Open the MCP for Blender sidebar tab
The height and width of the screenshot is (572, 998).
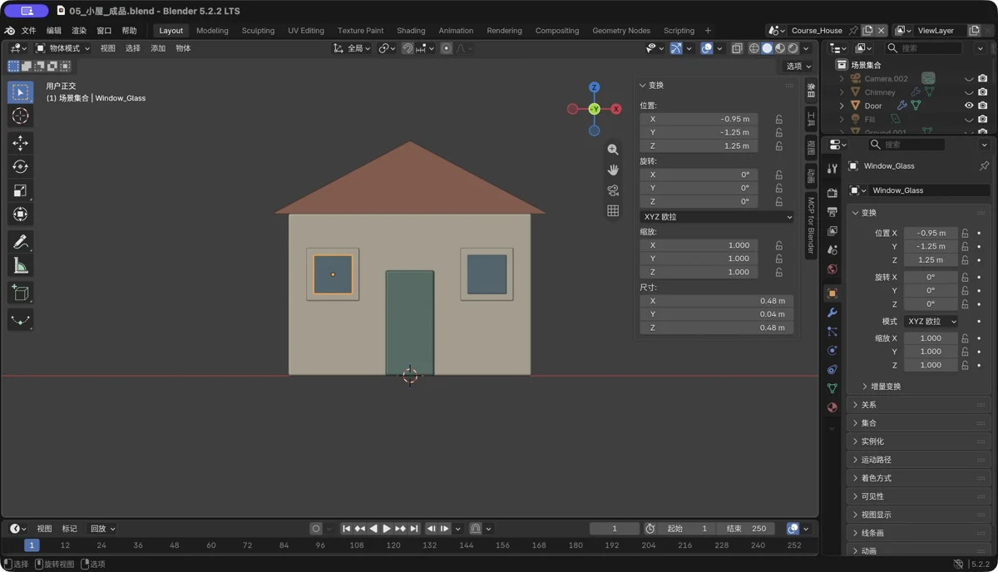click(811, 225)
